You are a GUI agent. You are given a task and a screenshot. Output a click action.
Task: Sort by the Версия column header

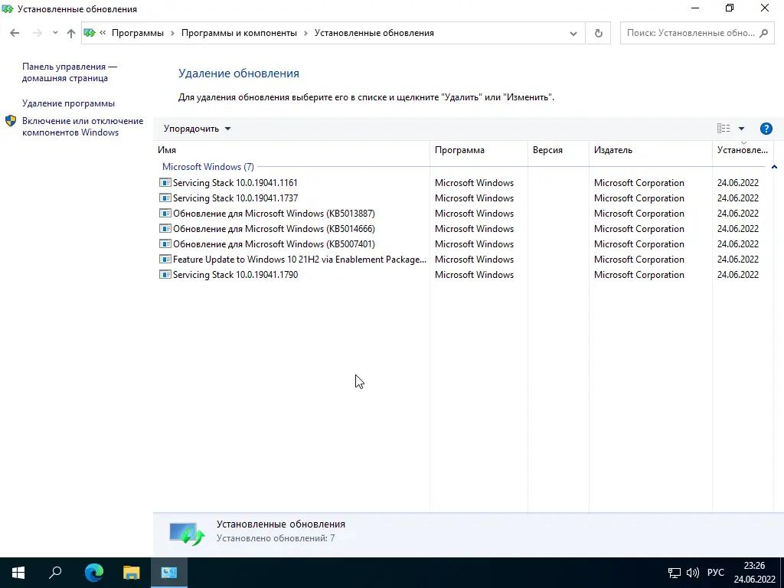(558, 150)
